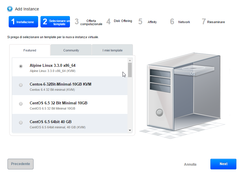The width and height of the screenshot is (239, 172).
Task: Switch to the Community templates tab
Action: point(71,50)
